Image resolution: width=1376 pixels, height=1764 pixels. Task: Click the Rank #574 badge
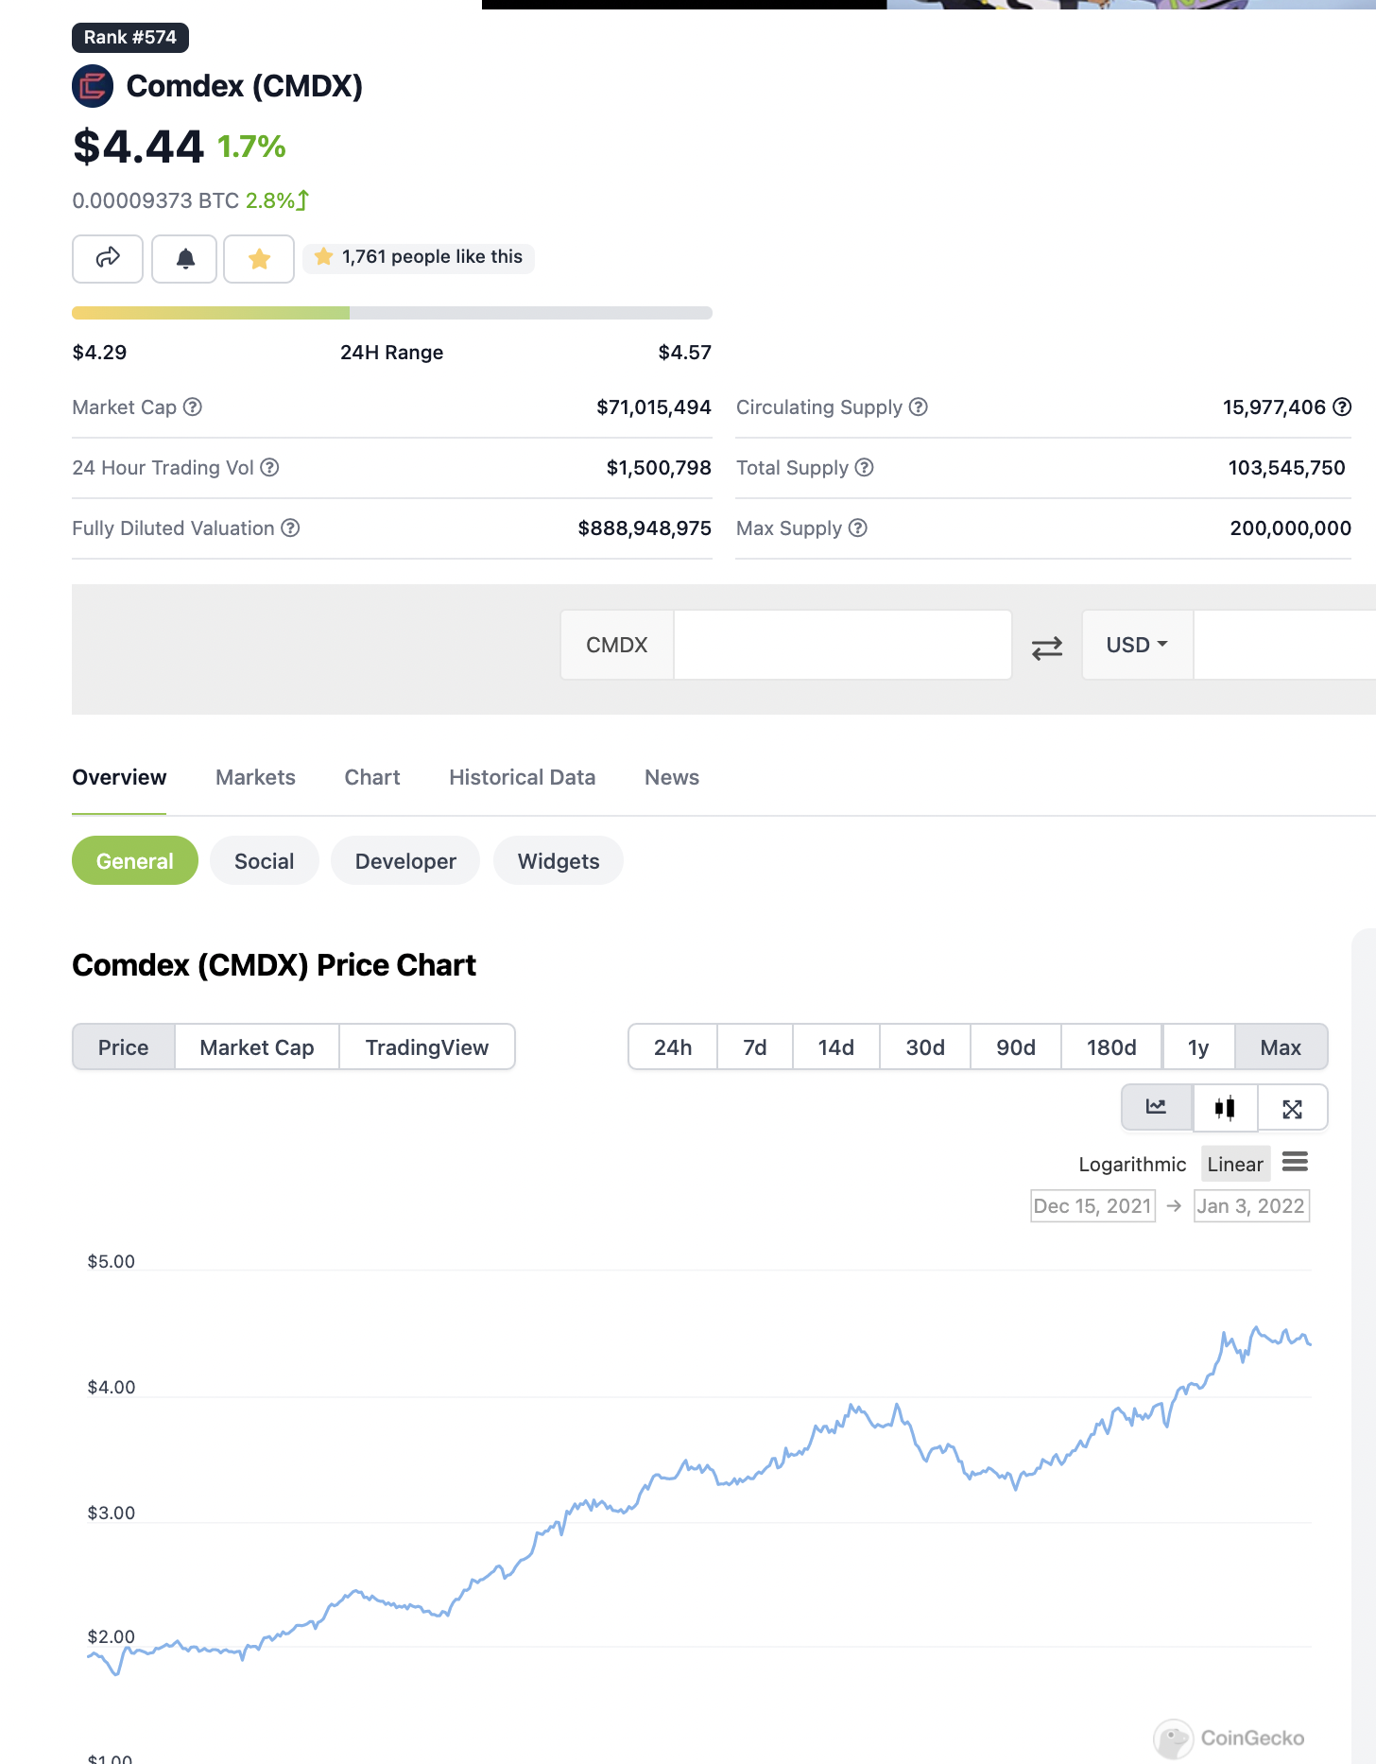(130, 38)
